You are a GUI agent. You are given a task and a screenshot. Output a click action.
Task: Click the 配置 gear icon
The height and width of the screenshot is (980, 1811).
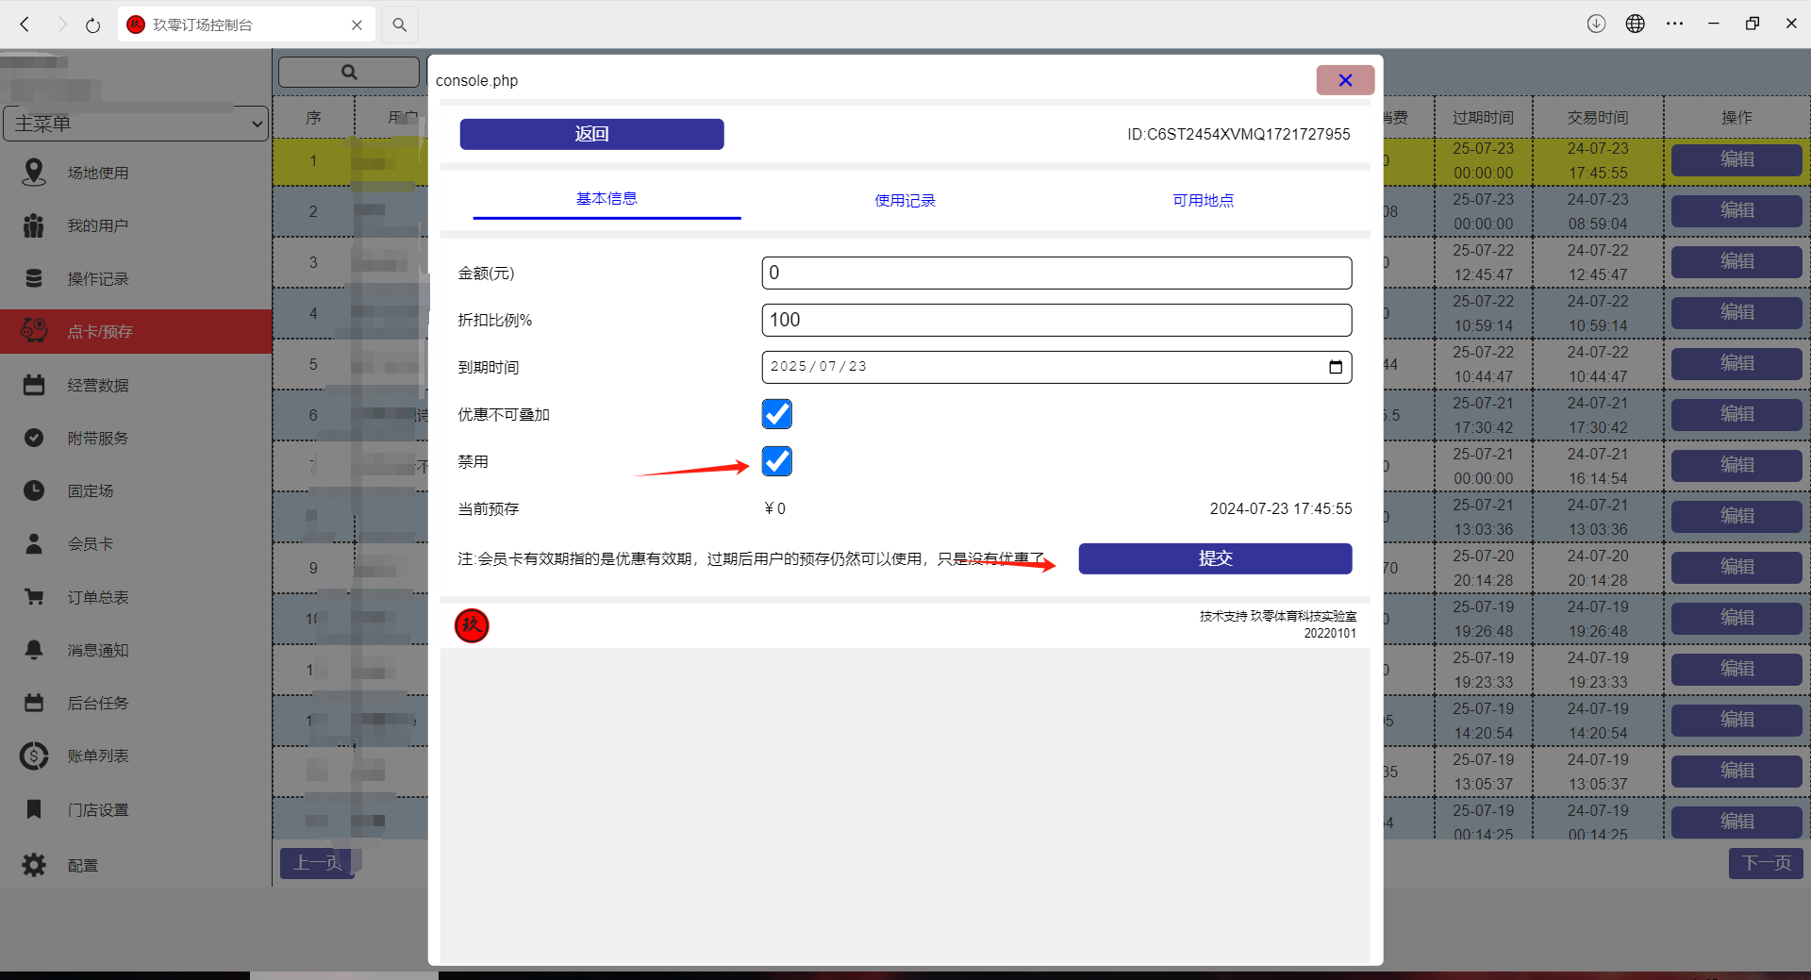coord(34,865)
